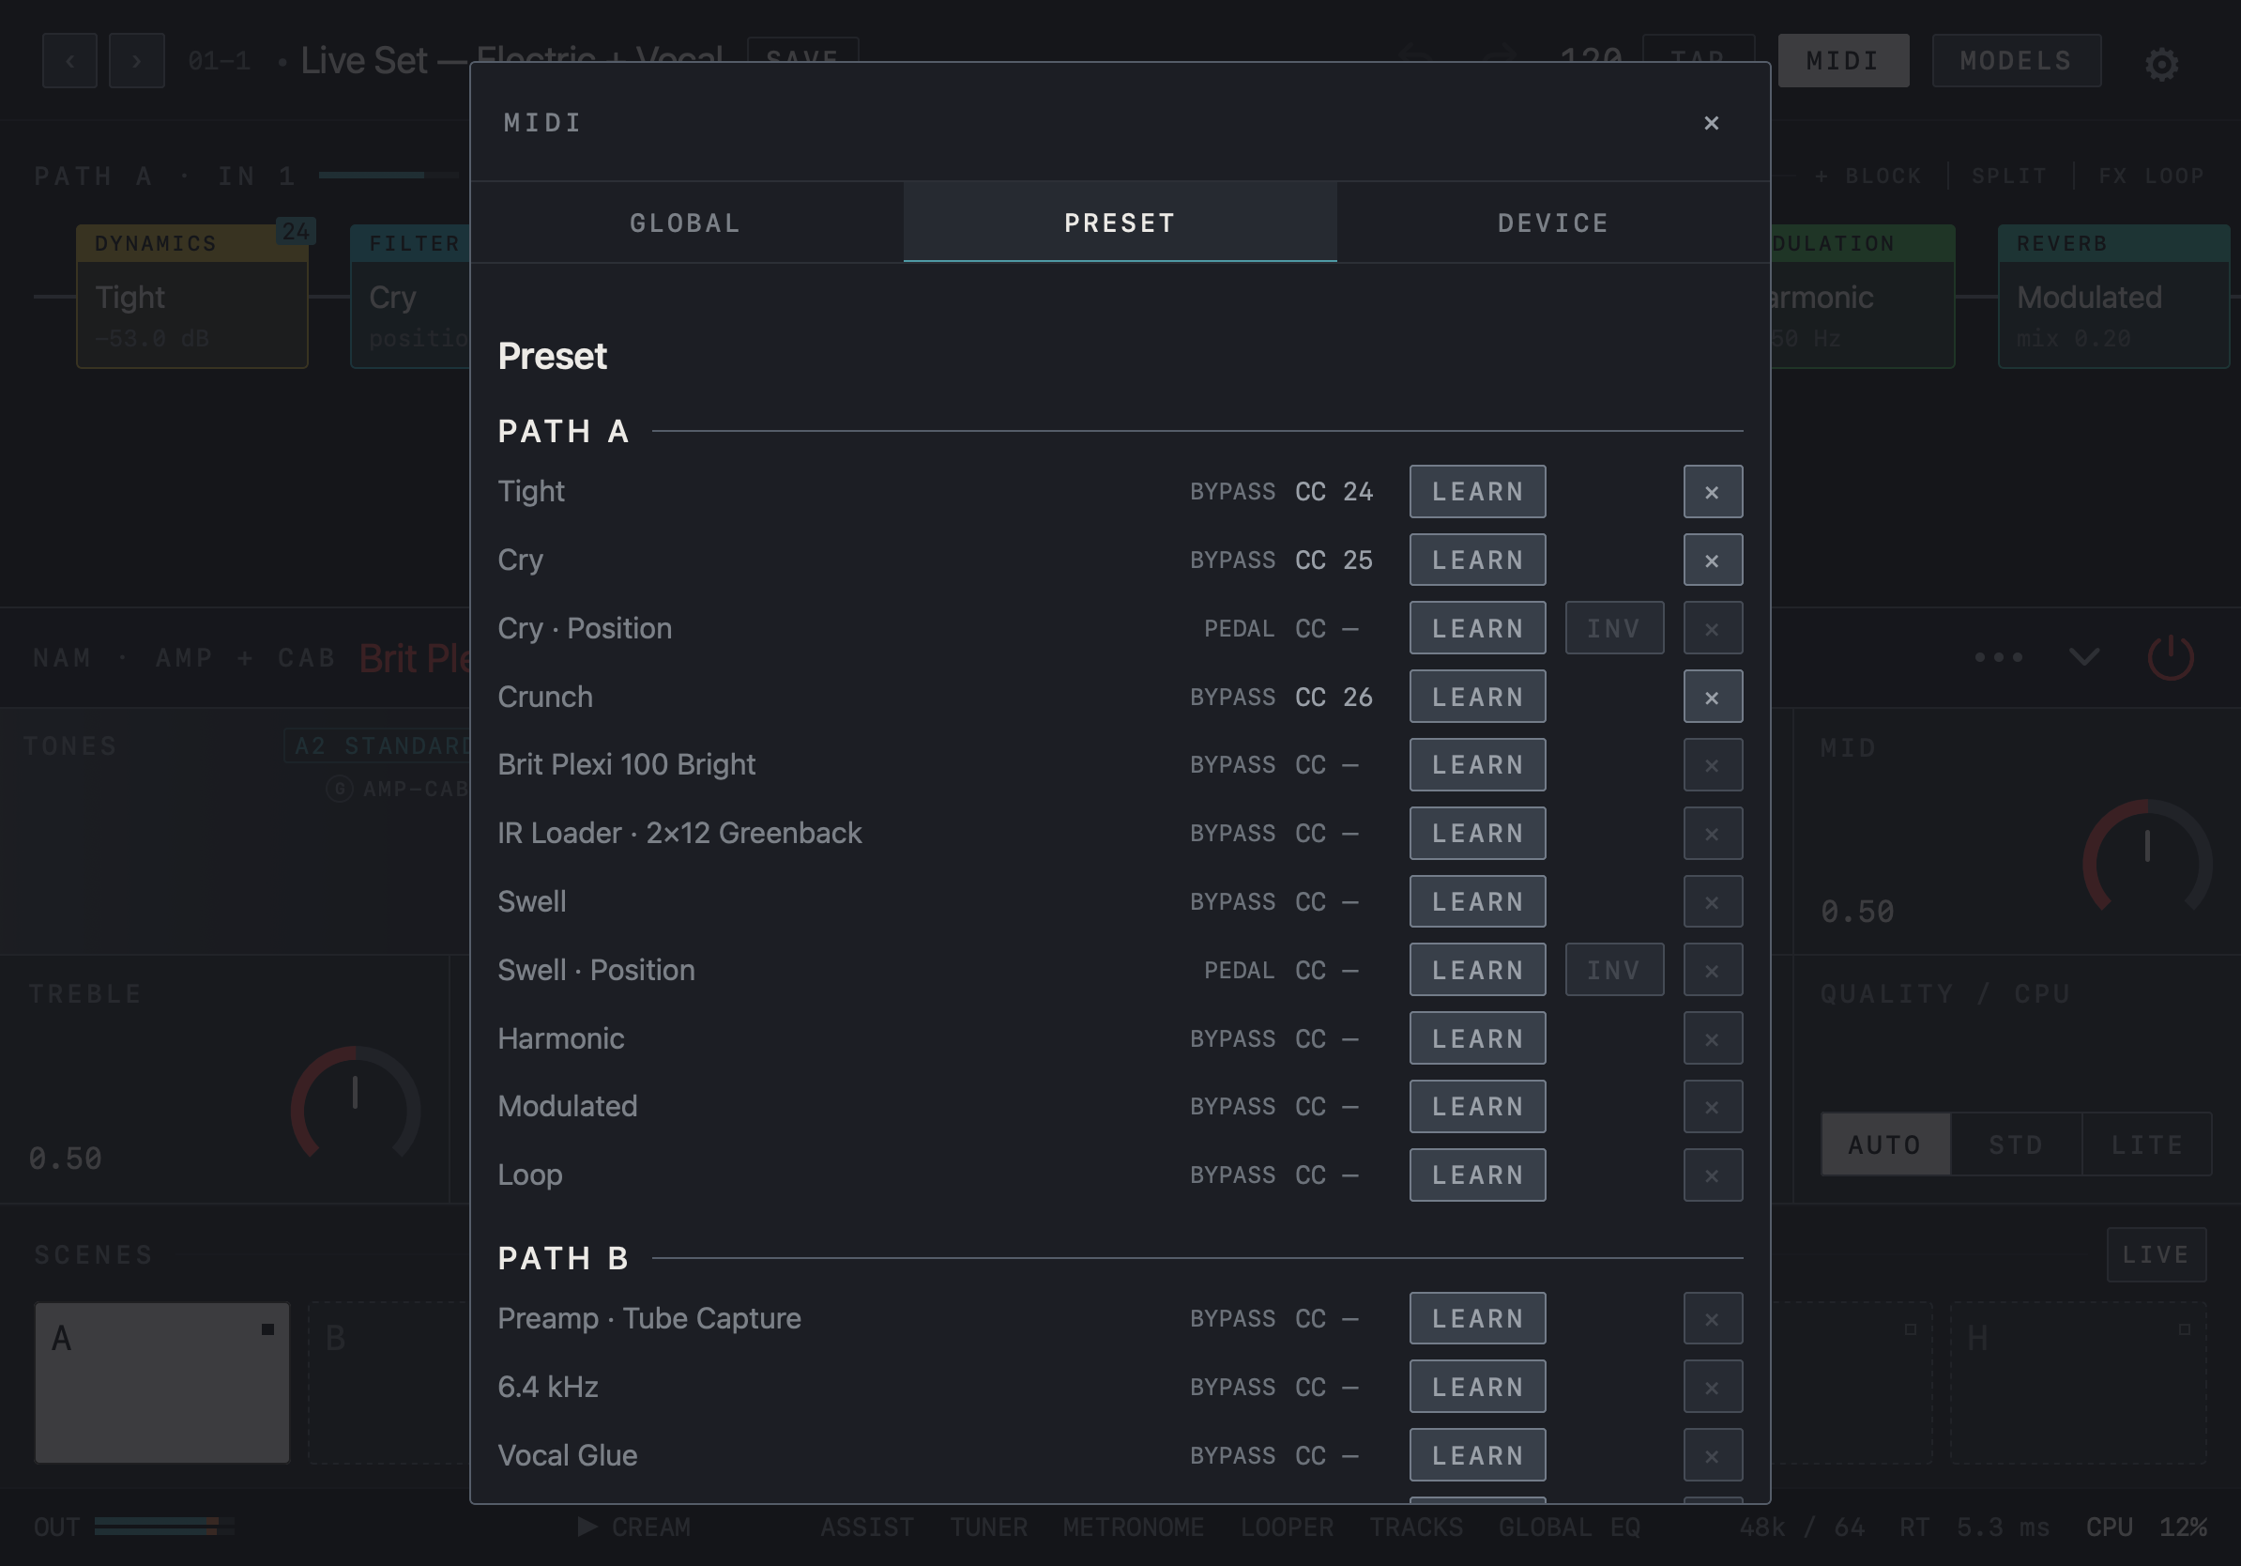Select STD quality mode
2241x1566 pixels.
tap(2016, 1144)
